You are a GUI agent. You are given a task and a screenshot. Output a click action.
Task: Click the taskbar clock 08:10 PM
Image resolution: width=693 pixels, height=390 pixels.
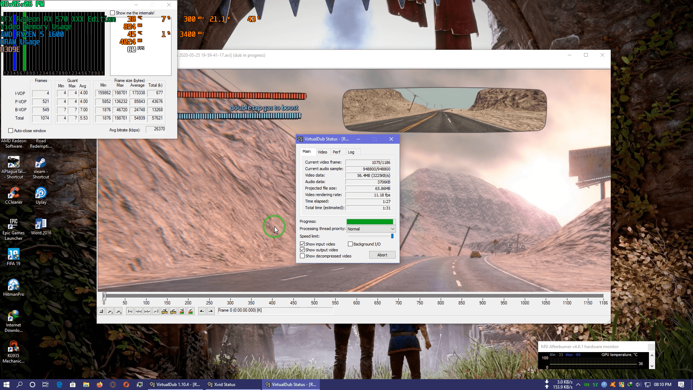663,385
